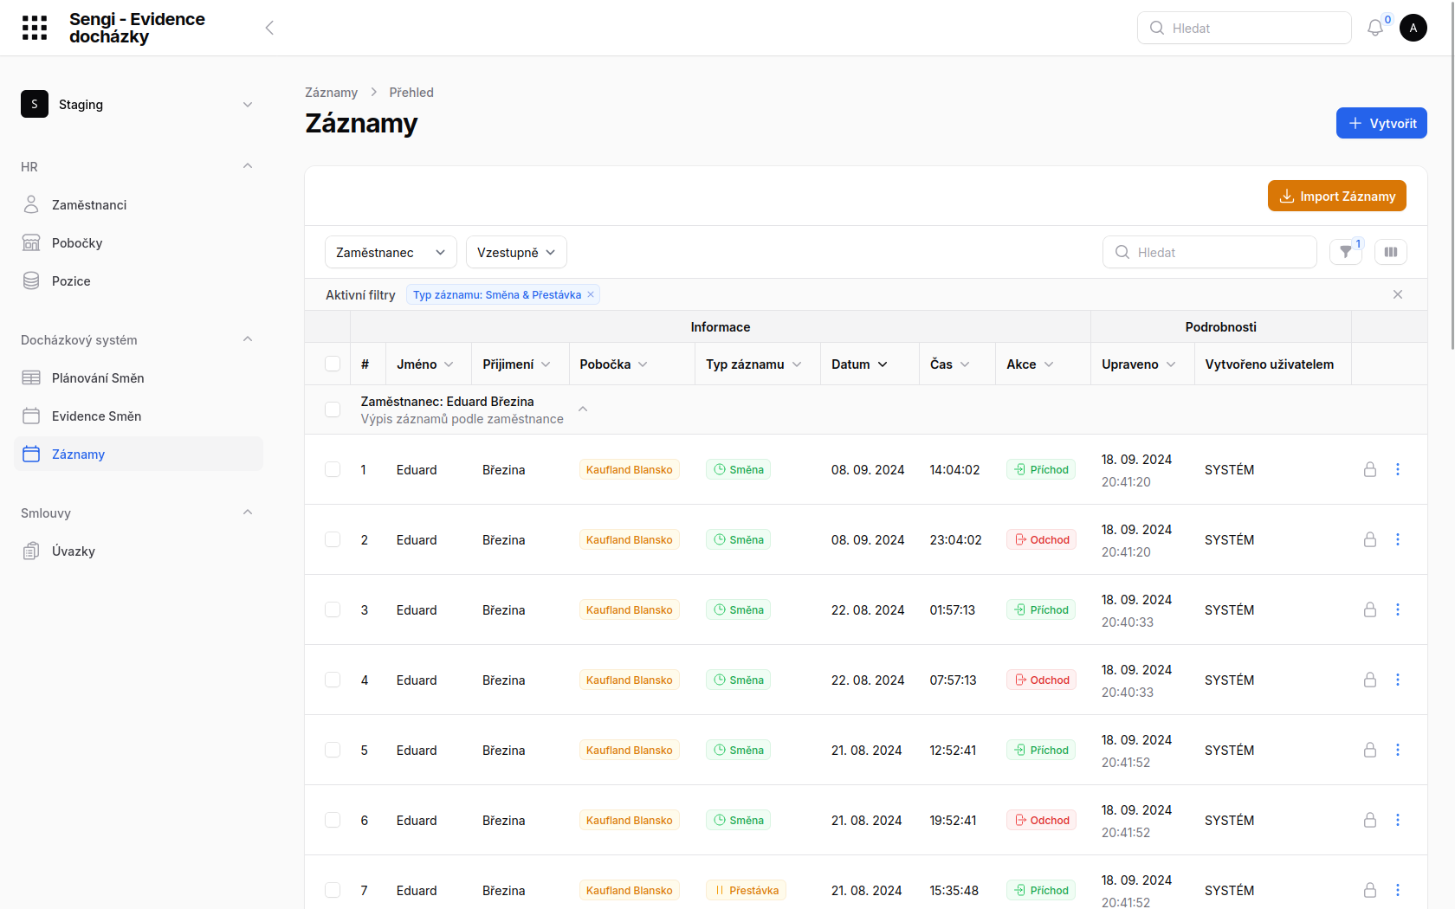1455x909 pixels.
Task: Click the global Hledat search field
Action: pyautogui.click(x=1244, y=28)
